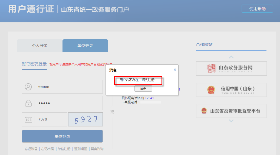
Task: Click the captcha input with 7378
Action: (51, 119)
